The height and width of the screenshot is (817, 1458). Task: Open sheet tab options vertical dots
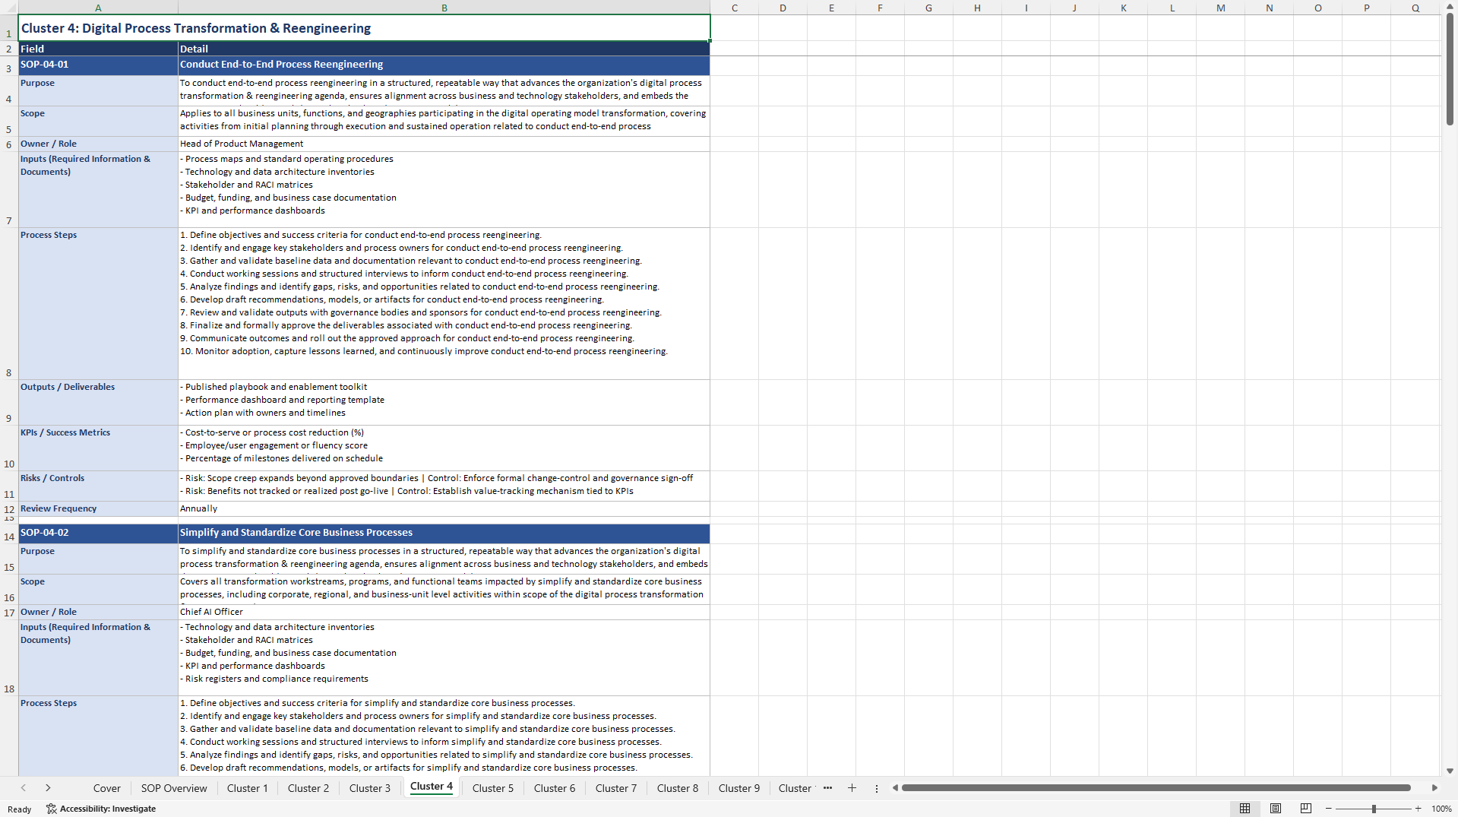click(876, 788)
